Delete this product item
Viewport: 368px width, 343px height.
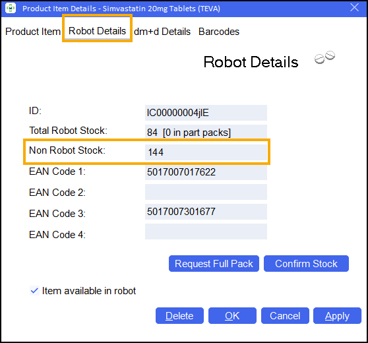[x=179, y=315]
